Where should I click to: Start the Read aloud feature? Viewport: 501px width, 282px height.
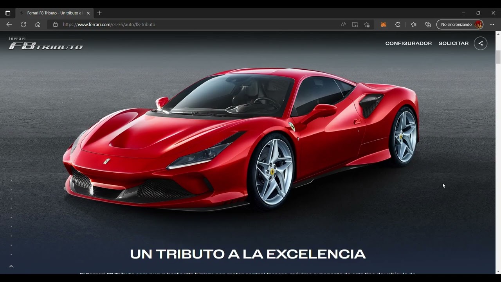point(343,24)
